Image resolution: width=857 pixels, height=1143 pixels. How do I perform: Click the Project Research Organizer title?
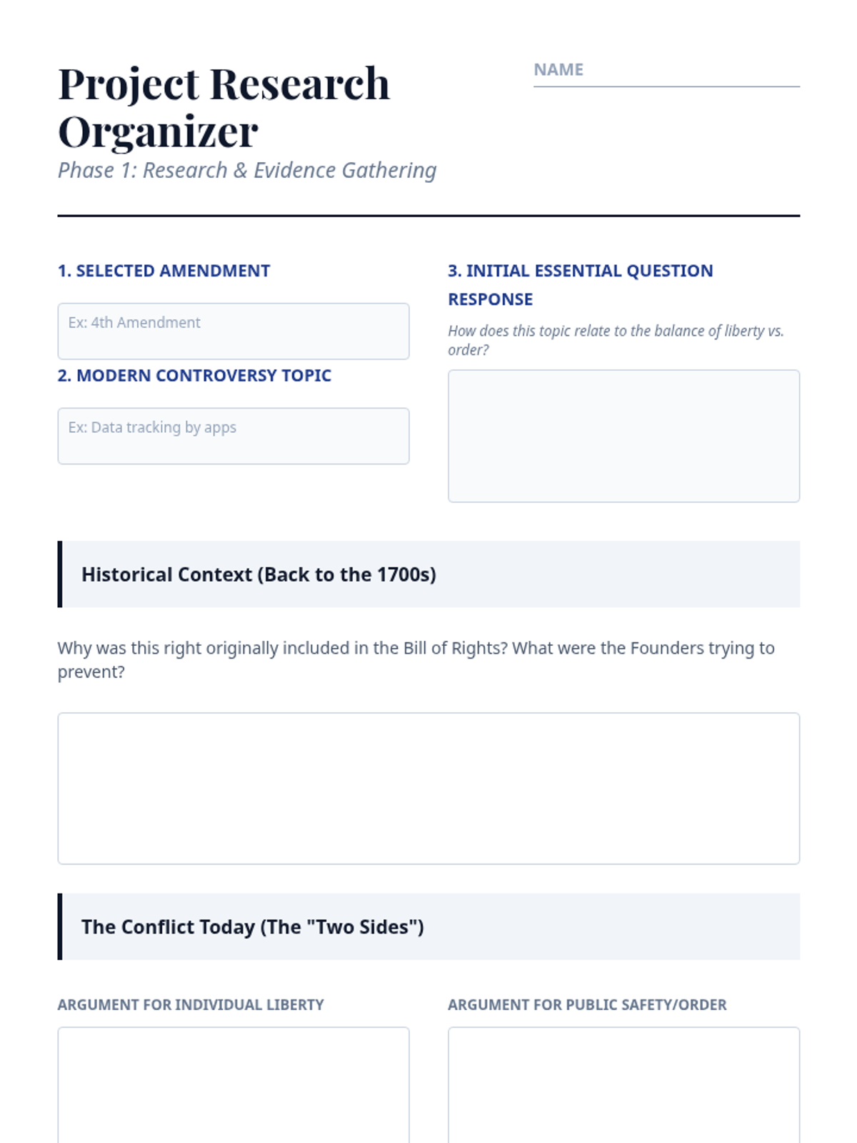click(x=224, y=107)
